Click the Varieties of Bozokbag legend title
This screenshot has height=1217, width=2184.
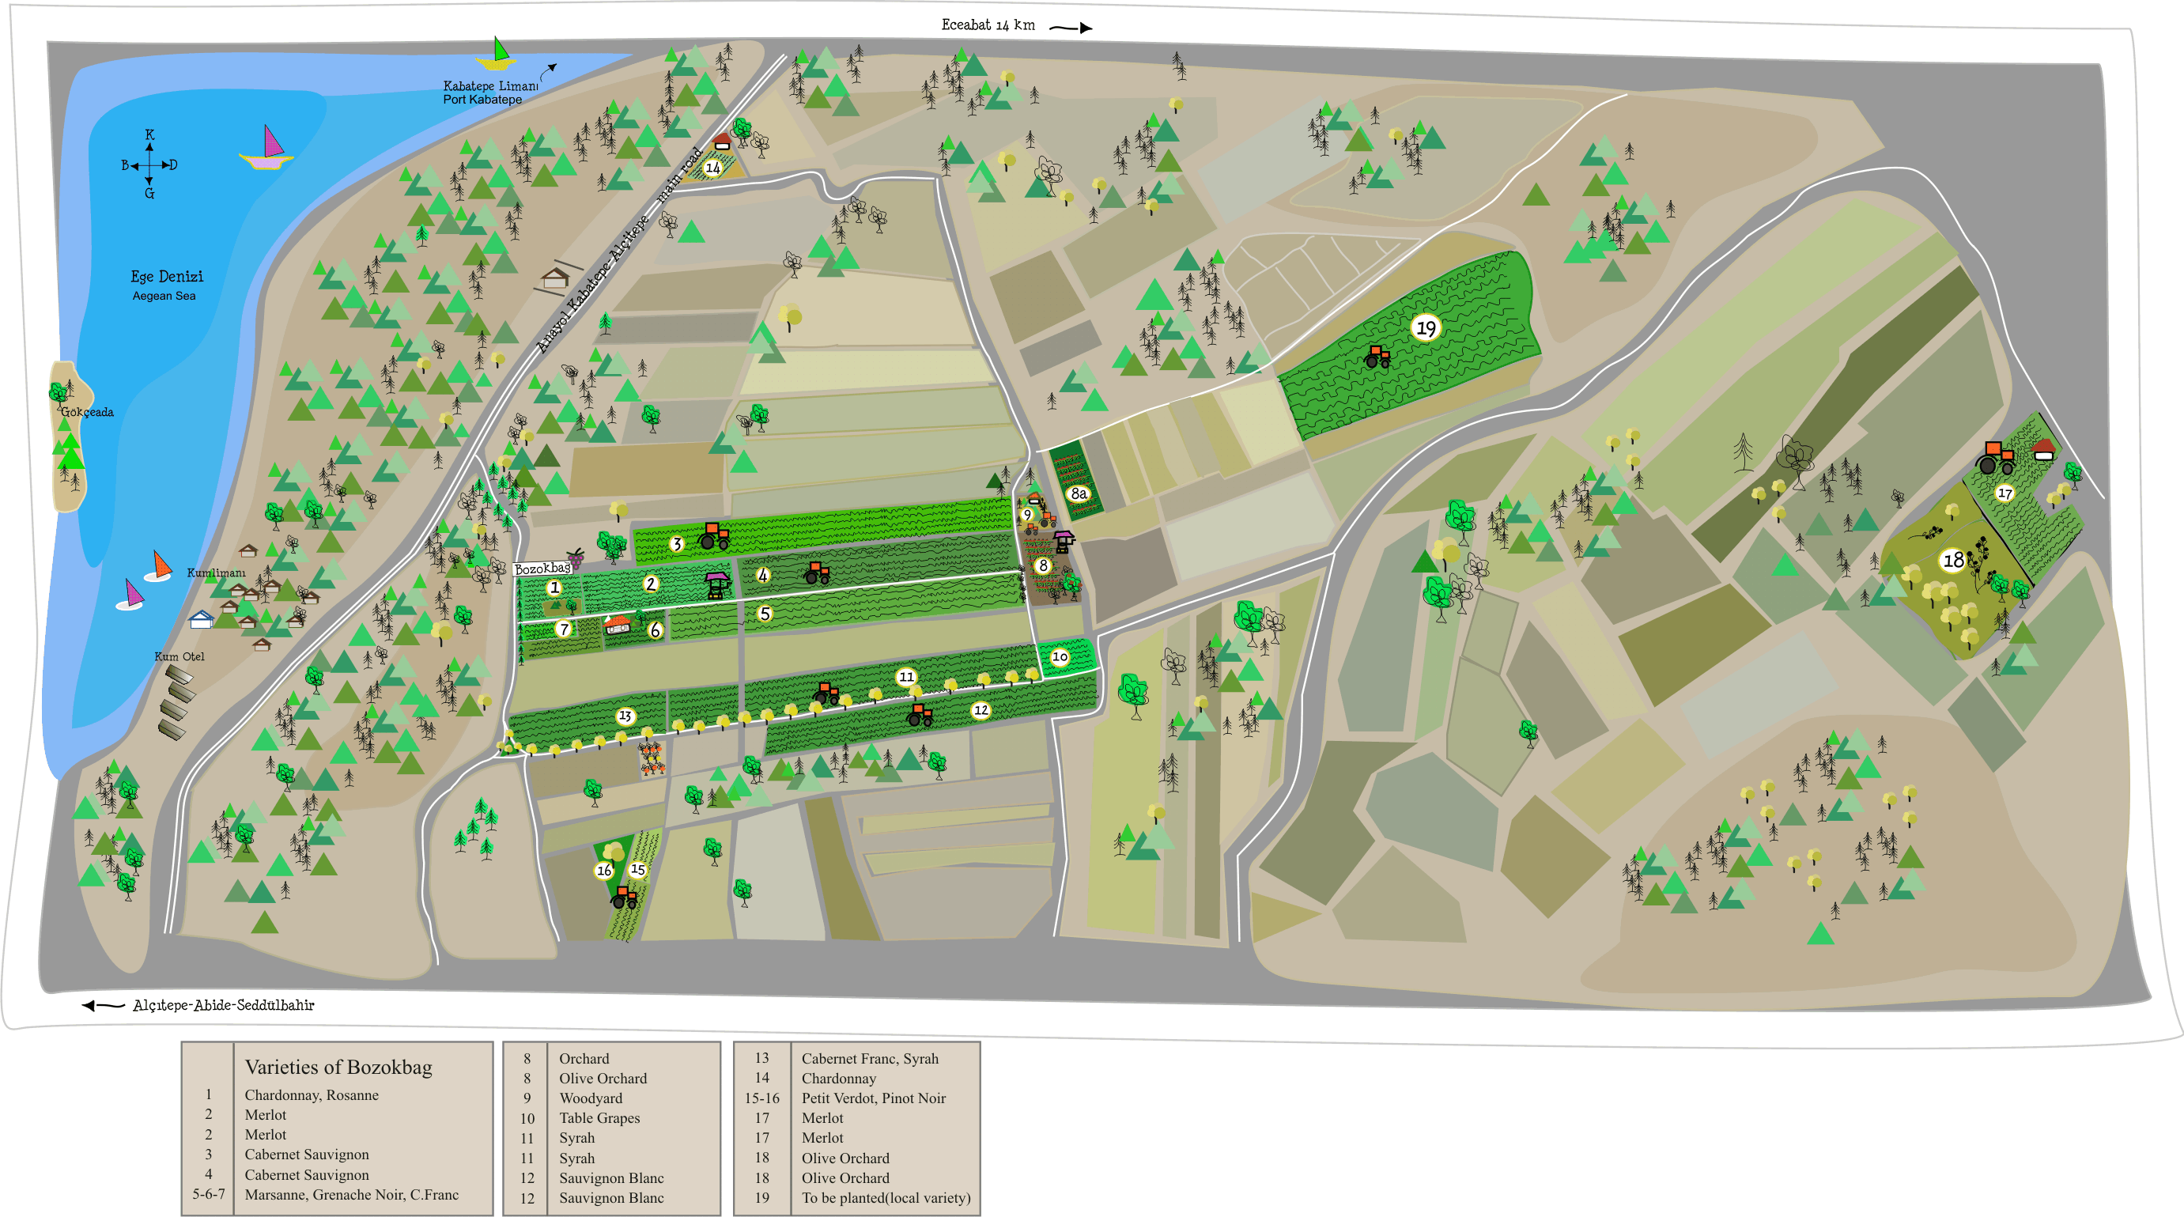point(338,1067)
